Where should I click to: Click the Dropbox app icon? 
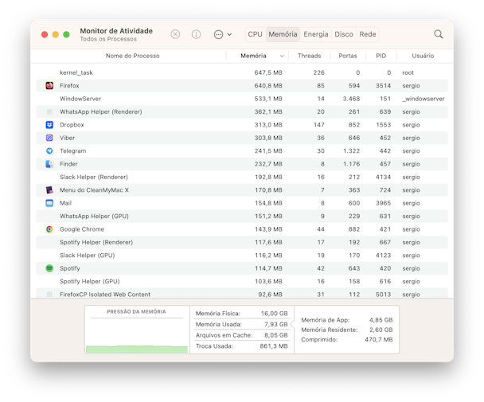[49, 125]
